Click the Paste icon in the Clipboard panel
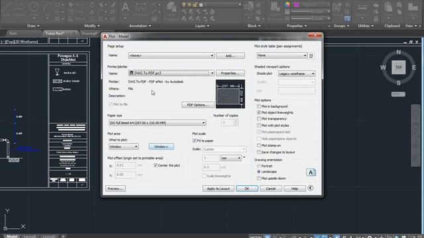Image resolution: width=424 pixels, height=238 pixels. [x=388, y=8]
